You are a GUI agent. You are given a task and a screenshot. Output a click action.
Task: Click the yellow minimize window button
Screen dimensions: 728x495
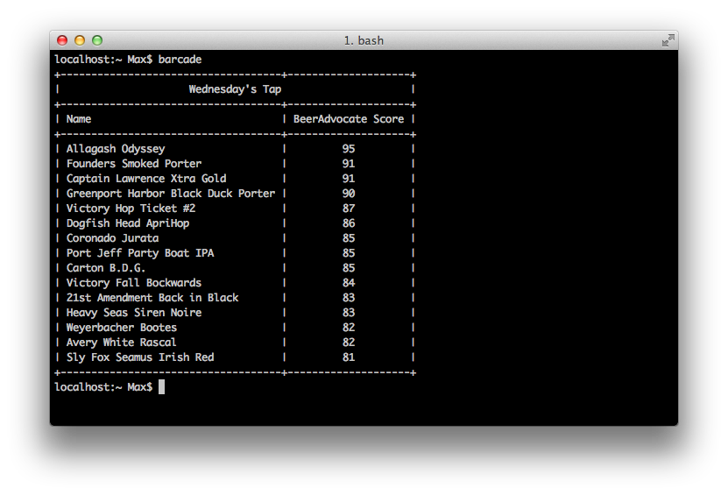coord(80,40)
